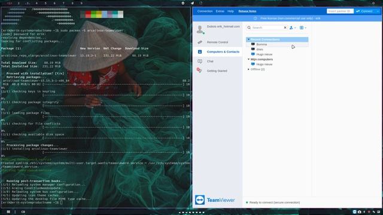Click the green color block in terminal
This screenshot has height=215, width=383.
[93, 14]
